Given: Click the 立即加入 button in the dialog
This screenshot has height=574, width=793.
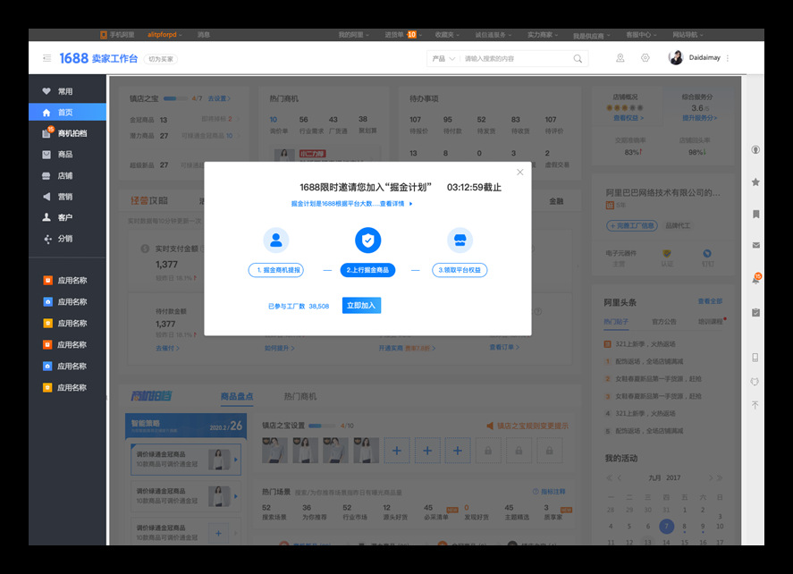Looking at the screenshot, I should [x=360, y=305].
